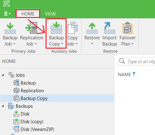Click the Backups tree node icon
The width and height of the screenshot is (155, 135).
coord(11,106)
